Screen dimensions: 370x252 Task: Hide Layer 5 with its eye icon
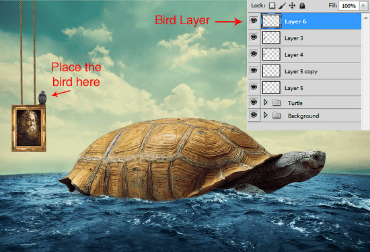click(x=254, y=87)
